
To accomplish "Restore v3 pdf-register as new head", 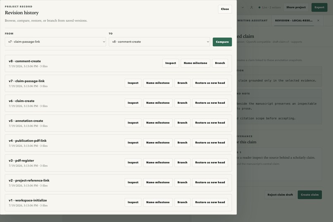I will [x=210, y=162].
